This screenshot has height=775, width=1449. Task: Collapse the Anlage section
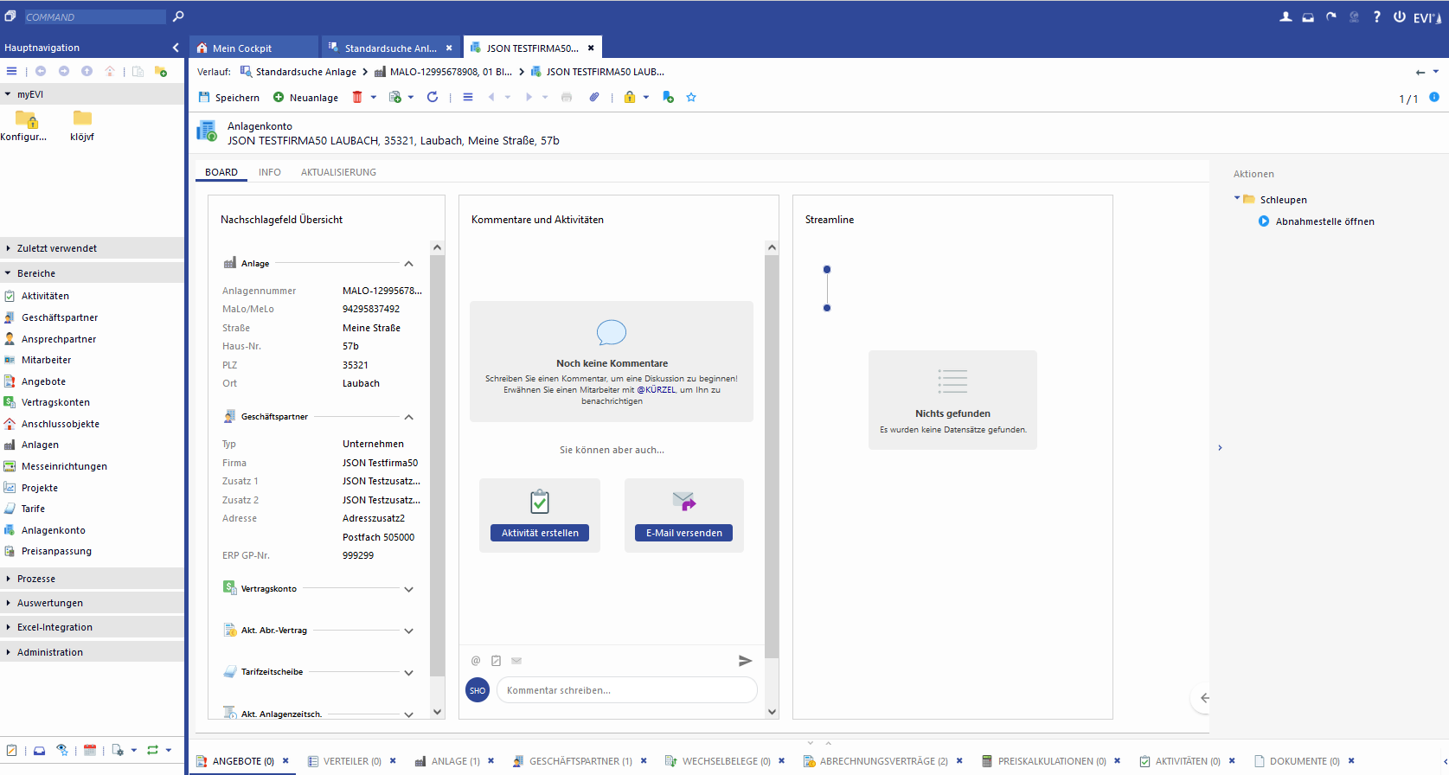[x=408, y=264]
